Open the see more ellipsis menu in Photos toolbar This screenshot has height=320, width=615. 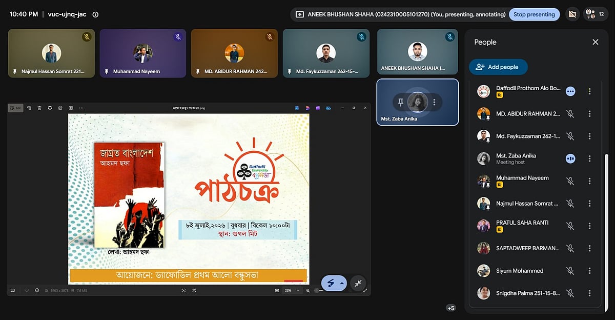(x=81, y=108)
